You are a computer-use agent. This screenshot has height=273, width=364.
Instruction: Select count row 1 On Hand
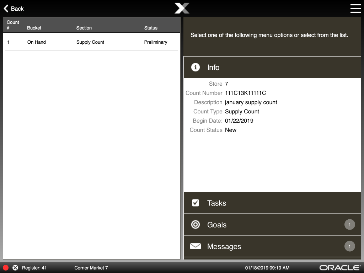click(92, 42)
